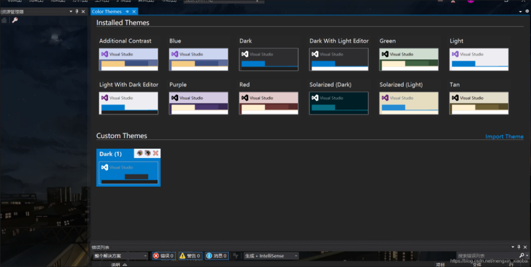
Task: Apply the Solarized (Dark) theme preview
Action: click(x=339, y=103)
